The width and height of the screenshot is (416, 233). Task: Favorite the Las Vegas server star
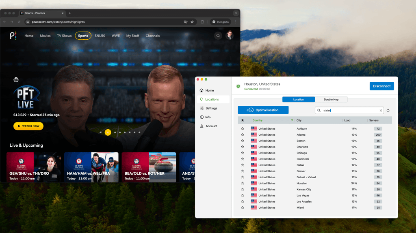(x=243, y=195)
